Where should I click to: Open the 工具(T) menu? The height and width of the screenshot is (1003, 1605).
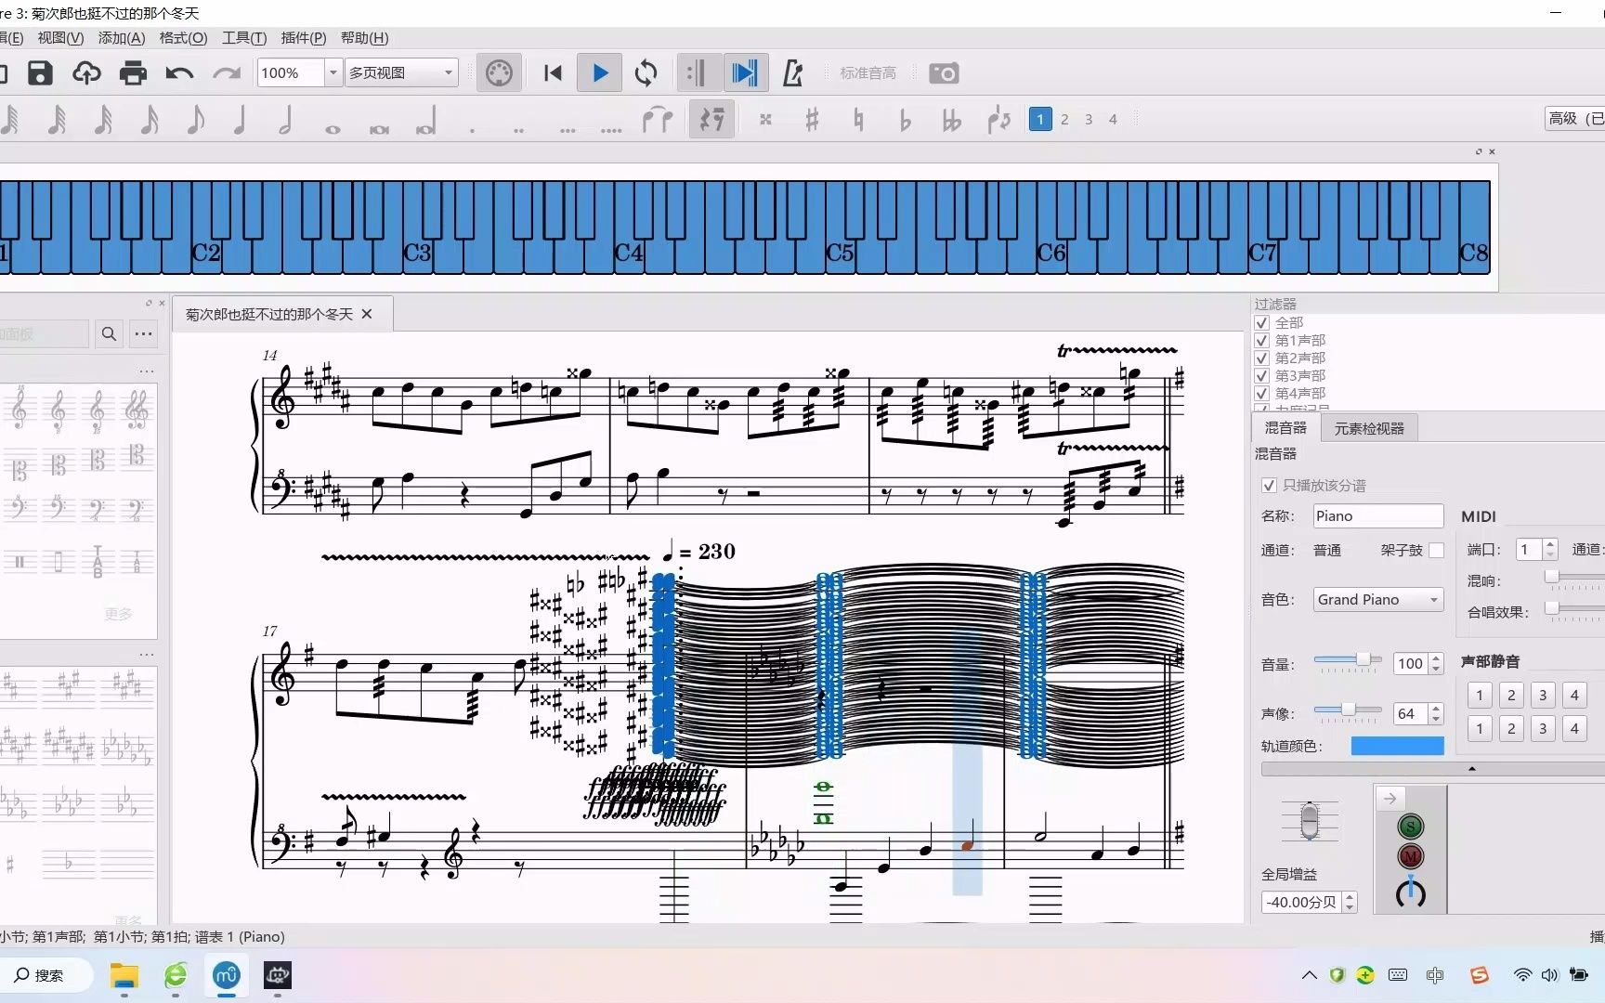pos(244,38)
